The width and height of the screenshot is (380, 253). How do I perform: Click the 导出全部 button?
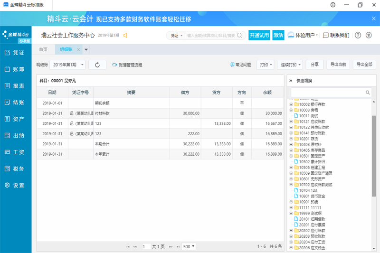coord(364,65)
